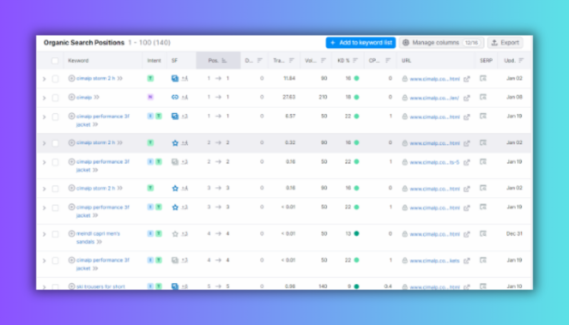
Task: Toggle the select-all checkbox in the header
Action: point(55,61)
